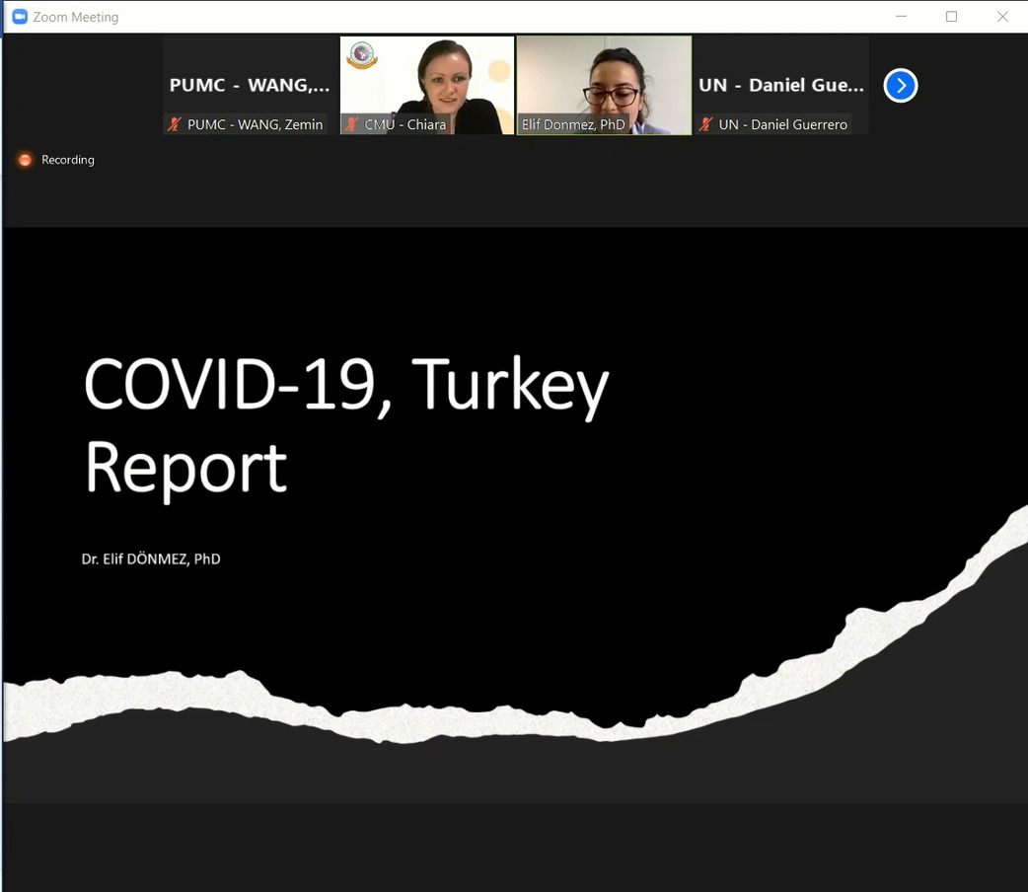The image size is (1028, 892).
Task: Click the "Zoom Meeting" window title text
Action: (x=76, y=17)
